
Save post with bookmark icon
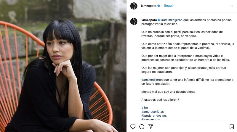(x=232, y=127)
